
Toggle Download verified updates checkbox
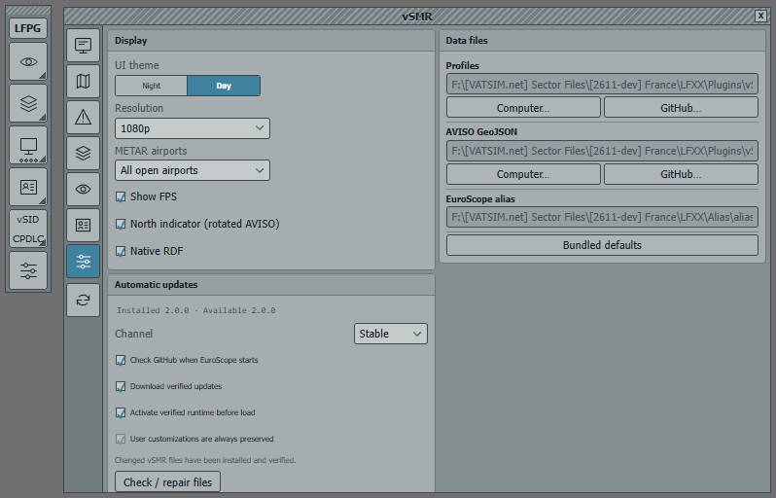click(x=121, y=386)
